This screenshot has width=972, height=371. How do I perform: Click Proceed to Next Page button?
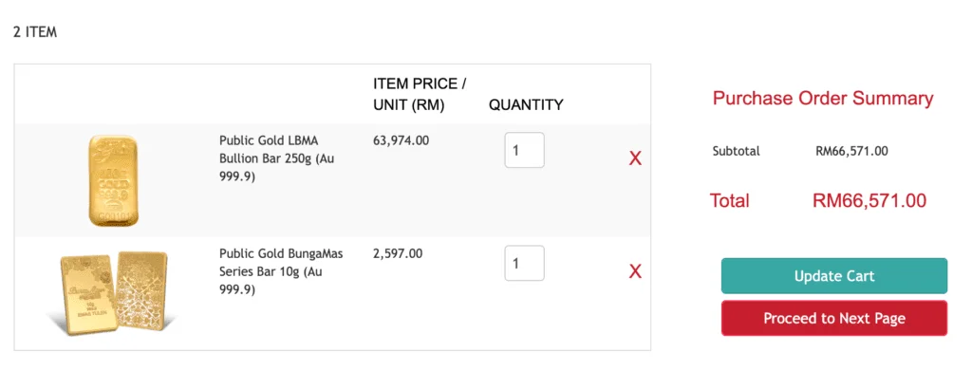833,319
